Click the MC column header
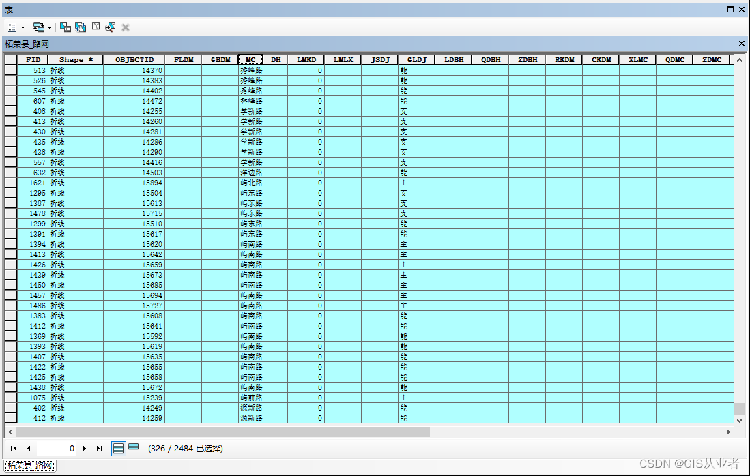750x476 pixels. click(x=250, y=60)
